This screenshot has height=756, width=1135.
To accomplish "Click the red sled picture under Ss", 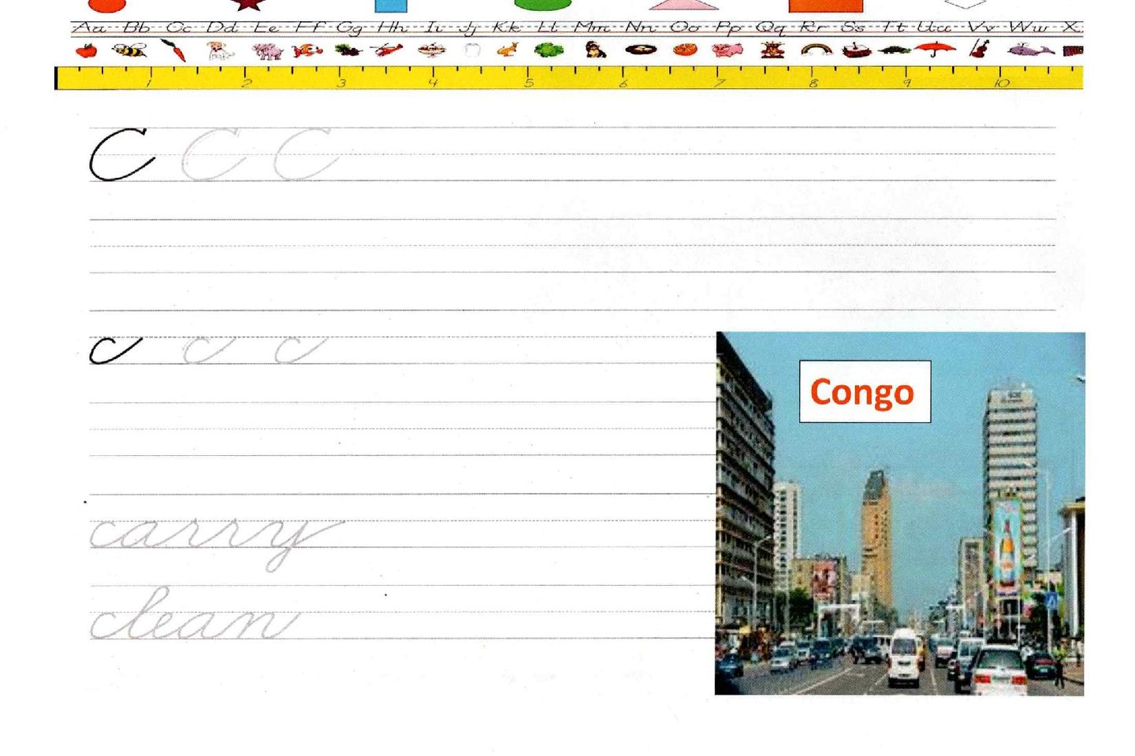I will 856,50.
